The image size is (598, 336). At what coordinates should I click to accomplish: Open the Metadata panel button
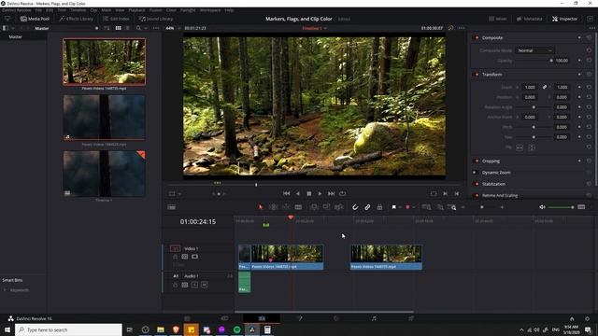coord(530,19)
